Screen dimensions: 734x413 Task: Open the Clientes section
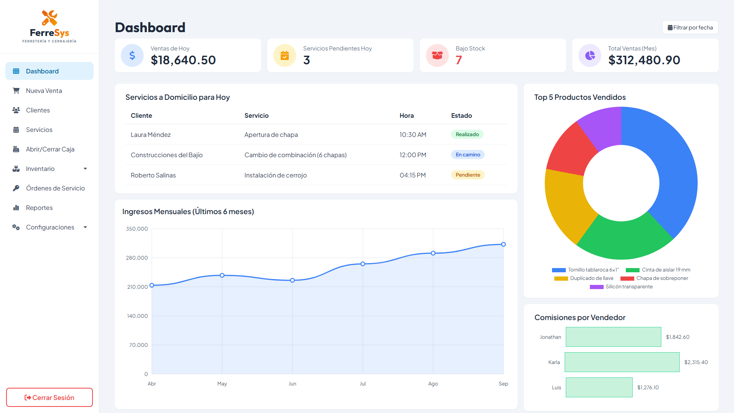pyautogui.click(x=49, y=110)
